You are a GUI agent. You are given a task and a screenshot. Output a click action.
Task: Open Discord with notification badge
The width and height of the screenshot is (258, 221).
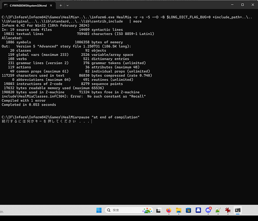[208, 210]
